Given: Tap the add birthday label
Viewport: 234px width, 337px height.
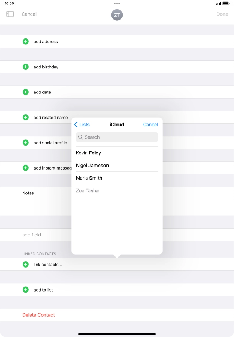Looking at the screenshot, I should [x=46, y=67].
